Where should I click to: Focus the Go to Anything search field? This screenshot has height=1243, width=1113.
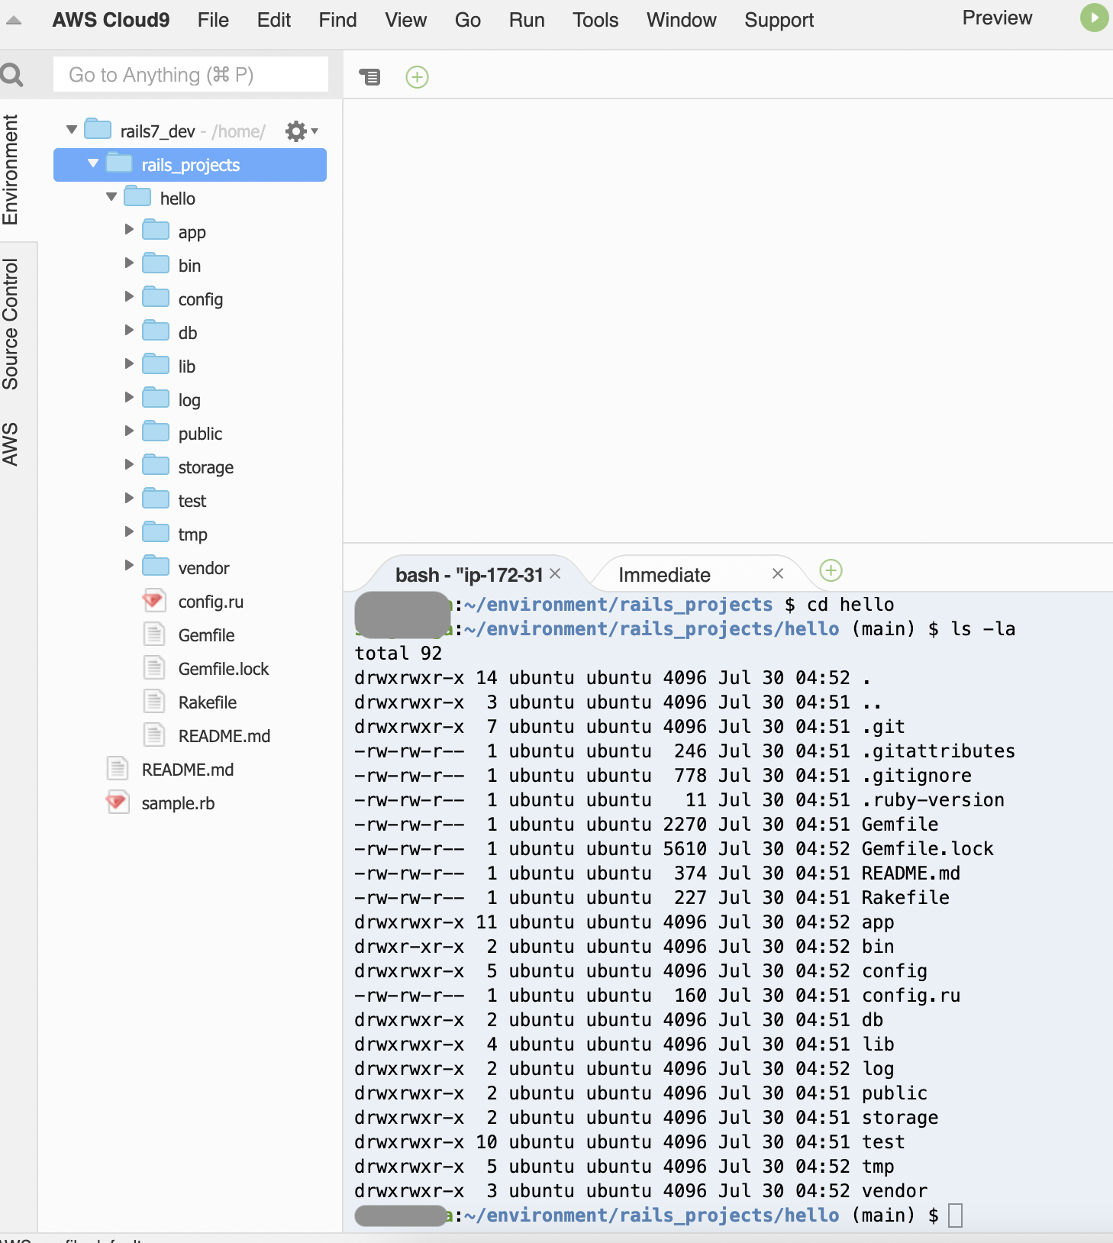[191, 75]
